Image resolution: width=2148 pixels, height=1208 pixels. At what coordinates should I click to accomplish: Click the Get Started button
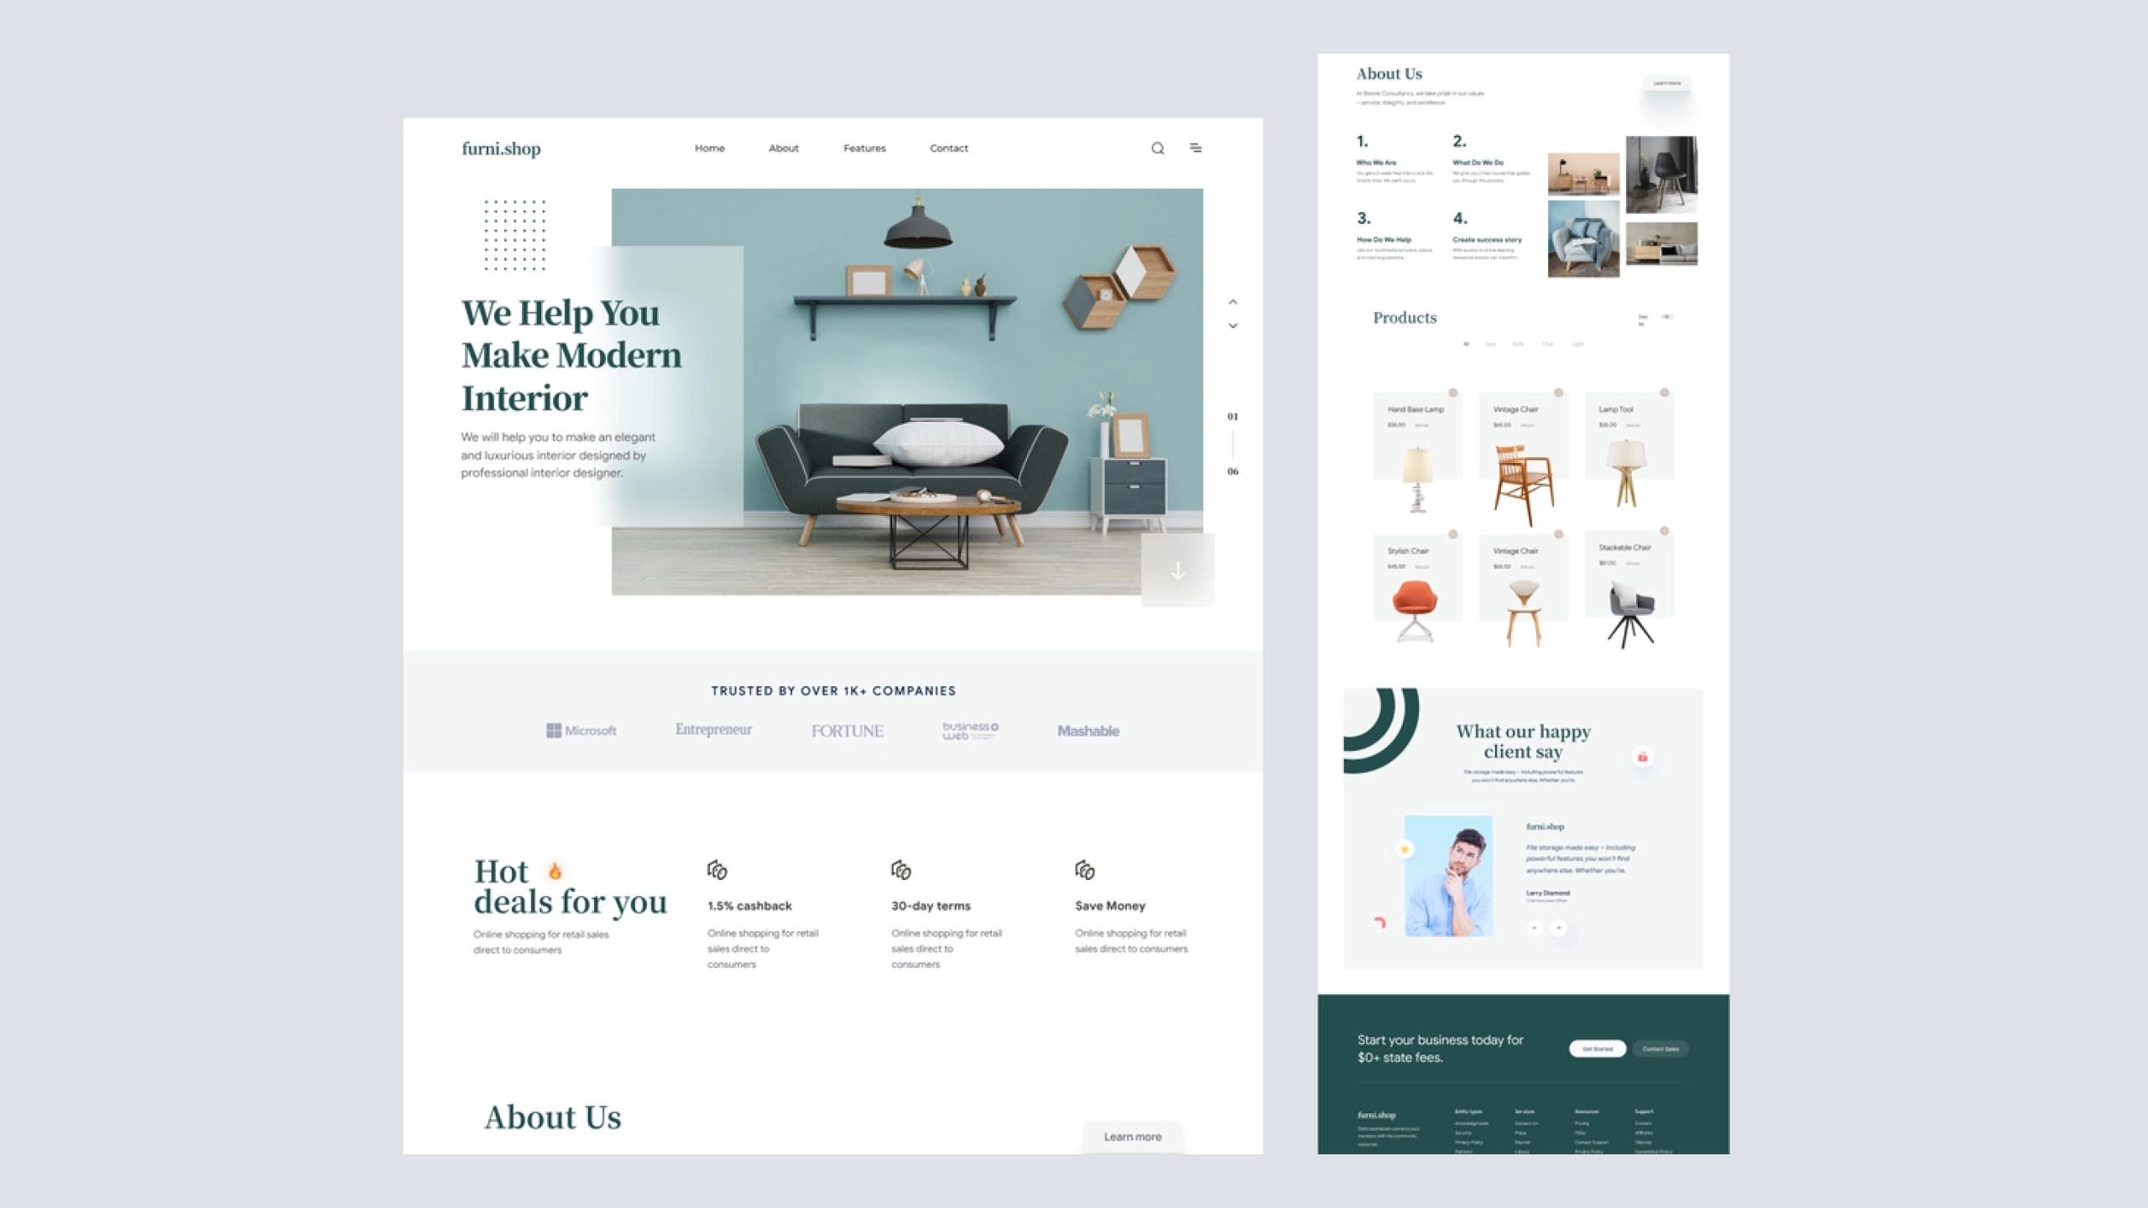(x=1598, y=1049)
